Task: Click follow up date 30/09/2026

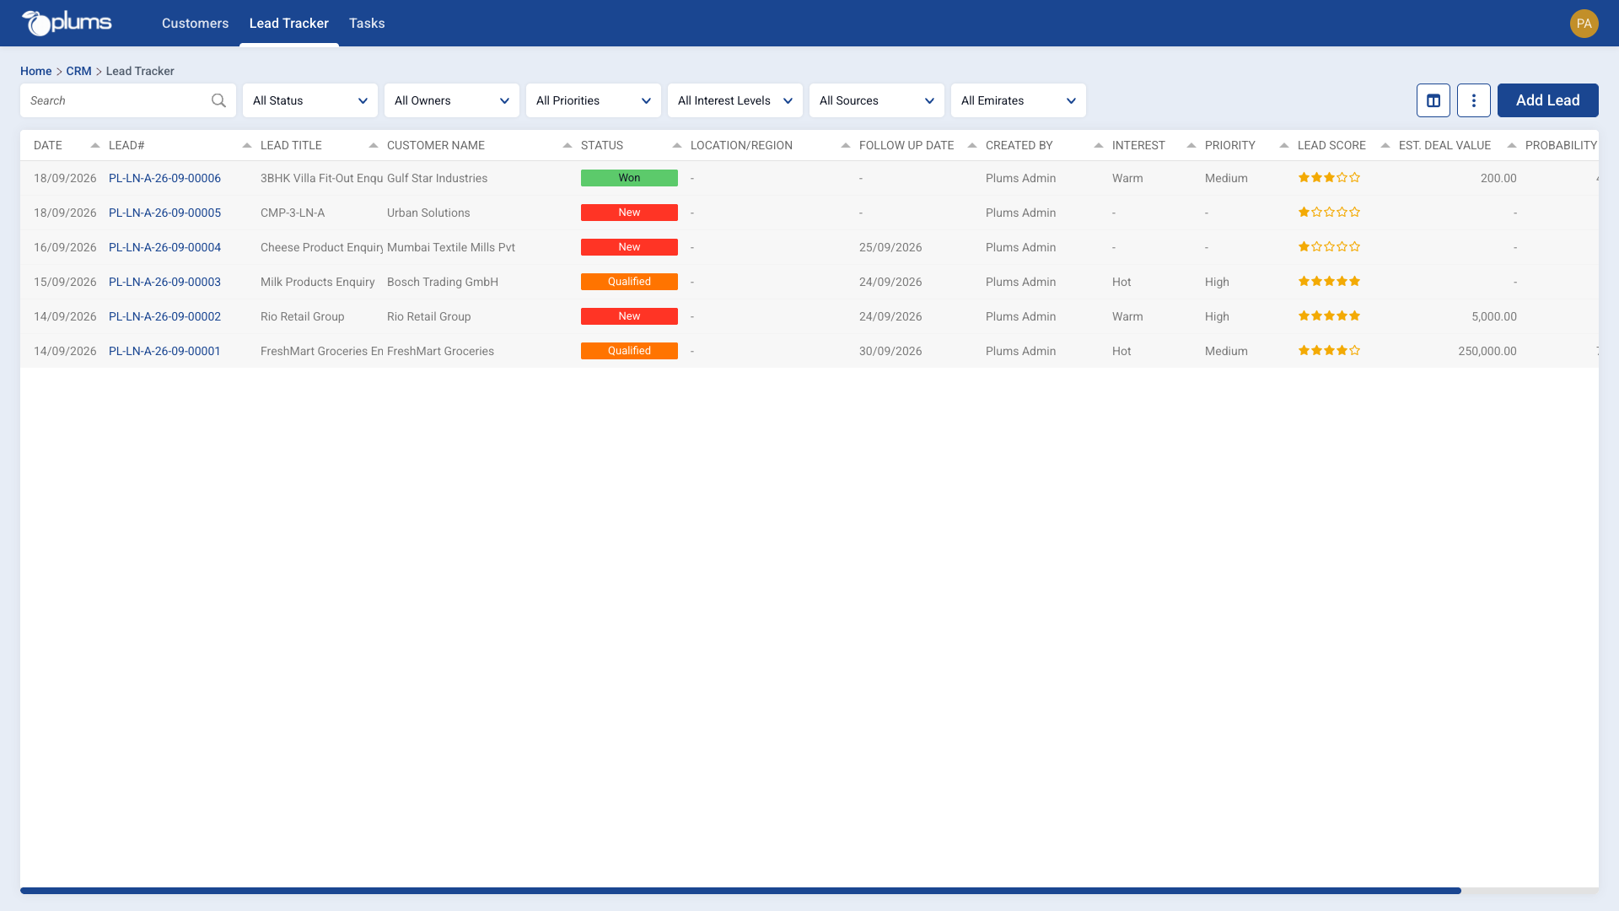Action: coord(890,351)
